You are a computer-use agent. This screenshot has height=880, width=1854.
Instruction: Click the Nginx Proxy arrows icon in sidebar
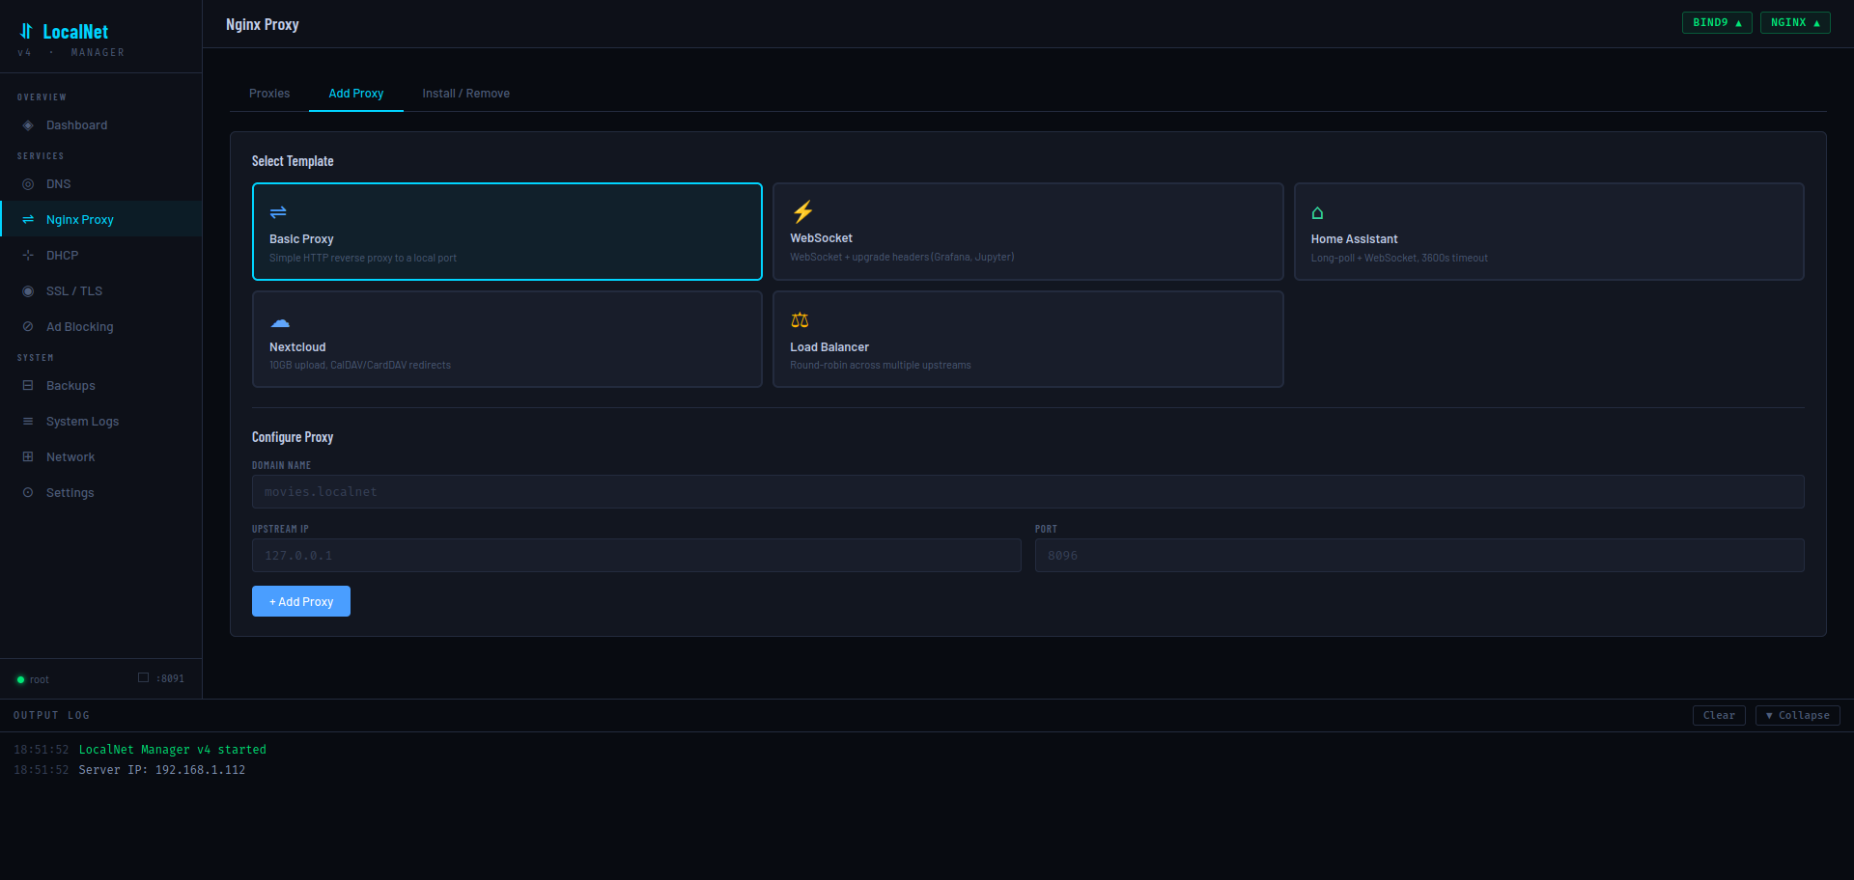coord(28,220)
